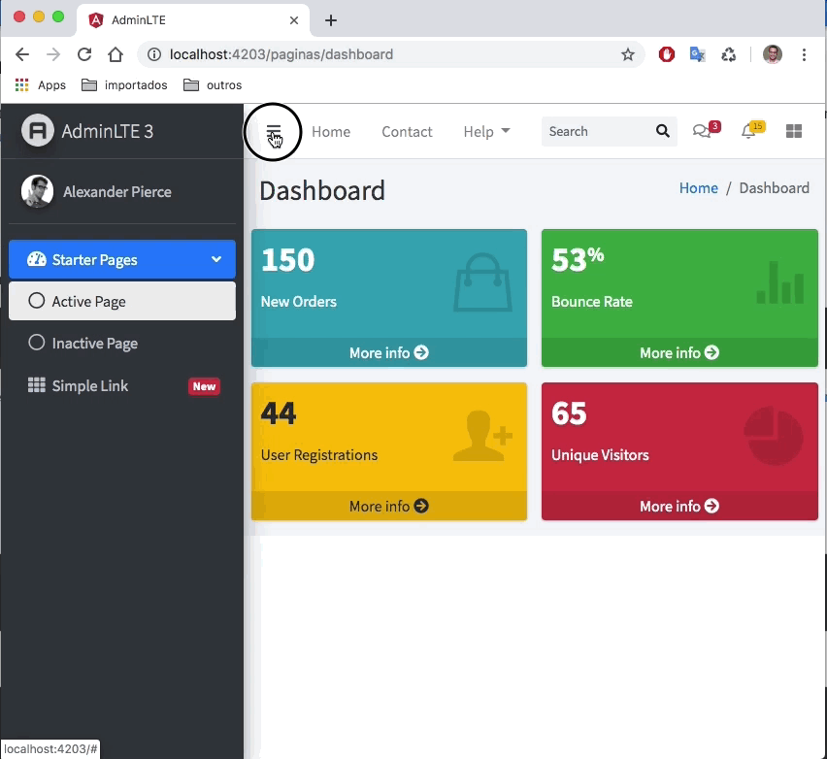Click the add-user icon on User Registrations

pyautogui.click(x=482, y=436)
